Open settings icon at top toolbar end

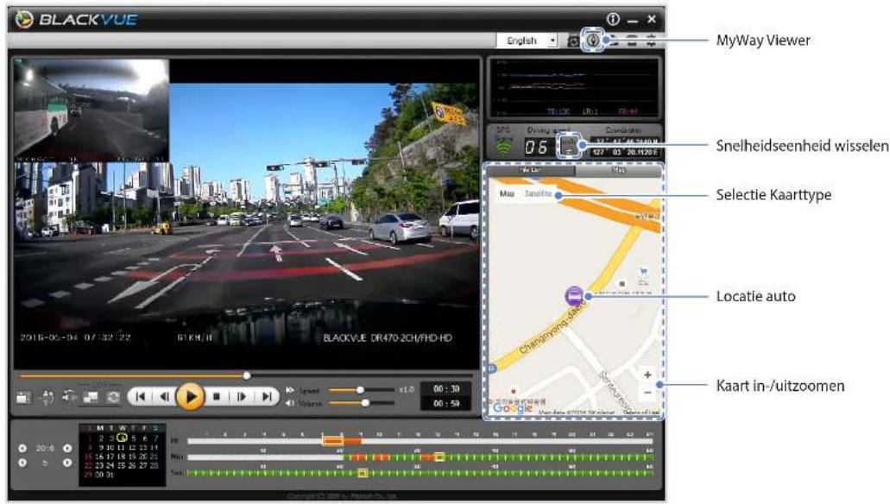(651, 41)
